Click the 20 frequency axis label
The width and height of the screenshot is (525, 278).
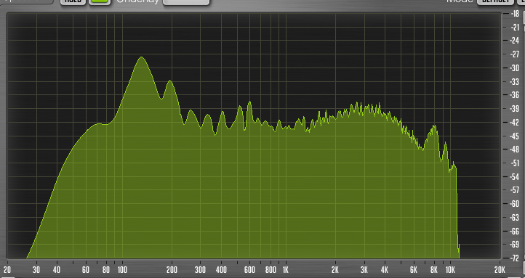click(7, 269)
